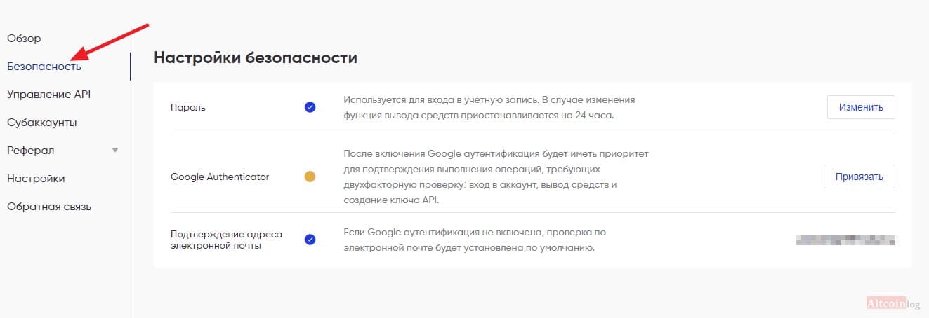Open Управление API page
This screenshot has width=929, height=318.
tap(48, 94)
